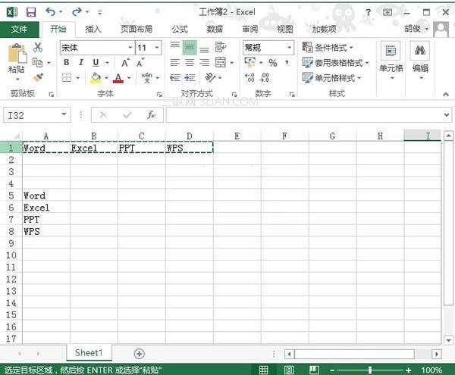Decrease font size with smaller A icon
The height and width of the screenshot is (375, 455).
(x=140, y=63)
